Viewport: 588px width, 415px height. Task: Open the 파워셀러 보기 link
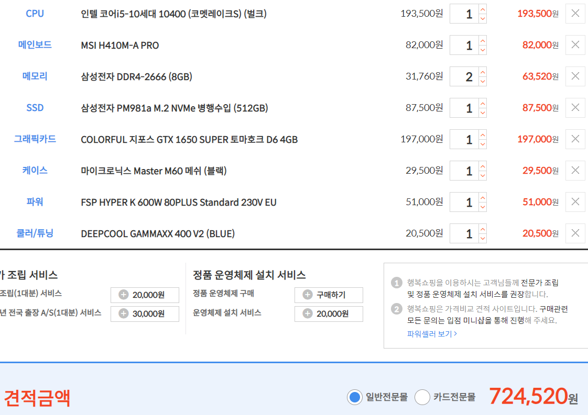[432, 334]
